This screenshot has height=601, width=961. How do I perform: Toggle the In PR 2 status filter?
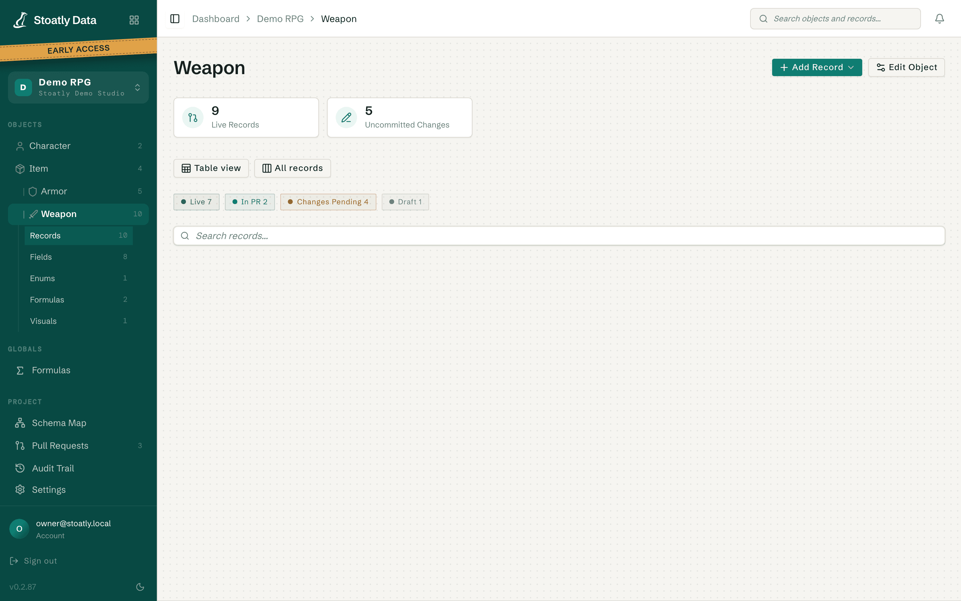[250, 202]
